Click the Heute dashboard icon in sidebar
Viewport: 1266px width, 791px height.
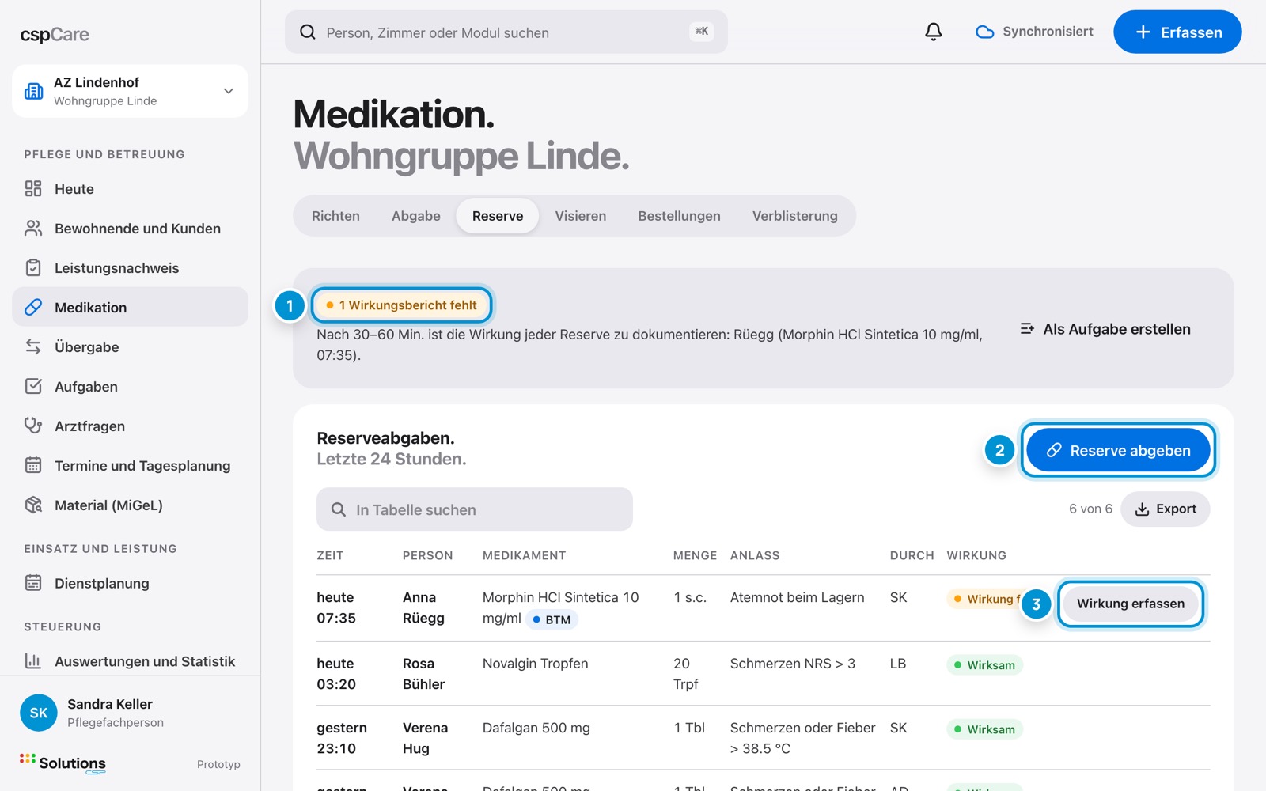[33, 188]
